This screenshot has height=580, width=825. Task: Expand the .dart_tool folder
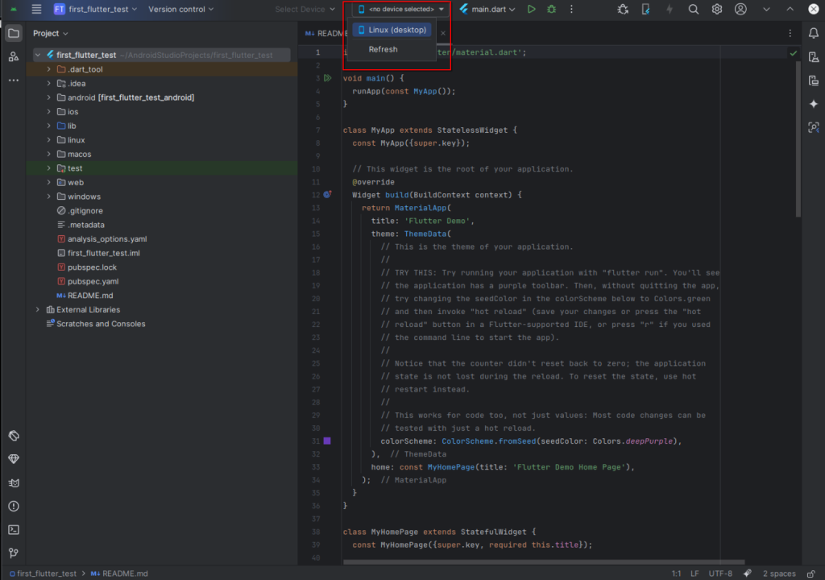(x=49, y=69)
